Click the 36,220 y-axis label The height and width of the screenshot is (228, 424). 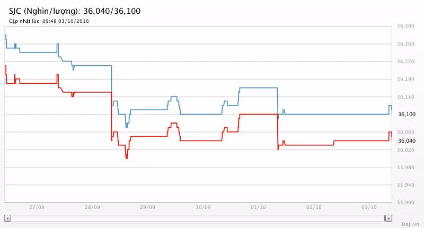[405, 62]
